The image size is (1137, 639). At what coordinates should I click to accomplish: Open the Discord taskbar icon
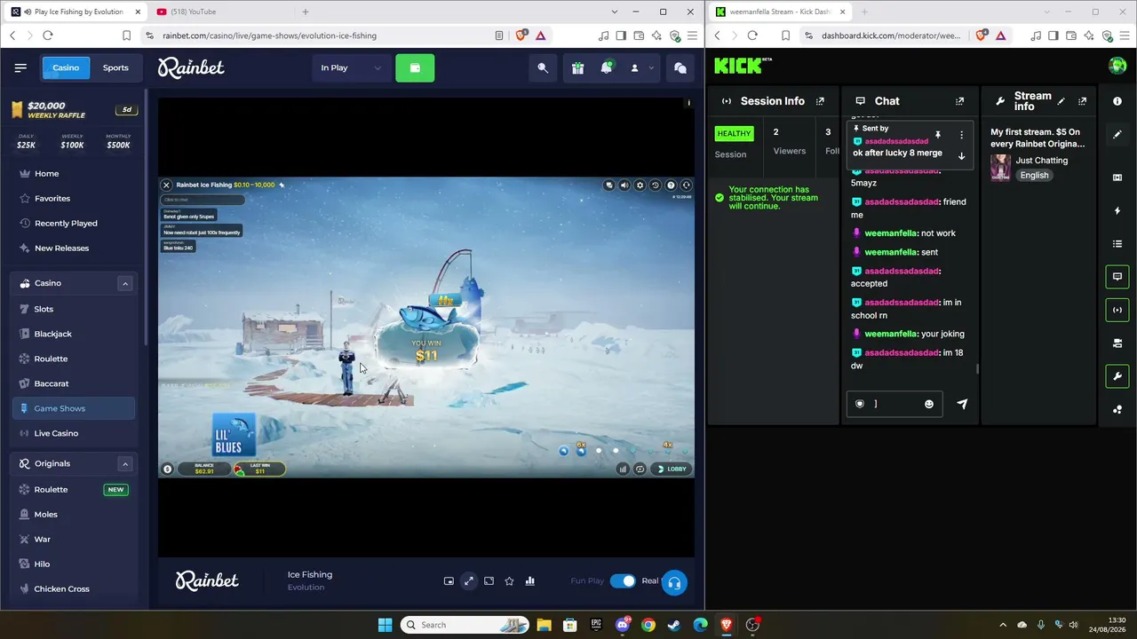click(623, 625)
